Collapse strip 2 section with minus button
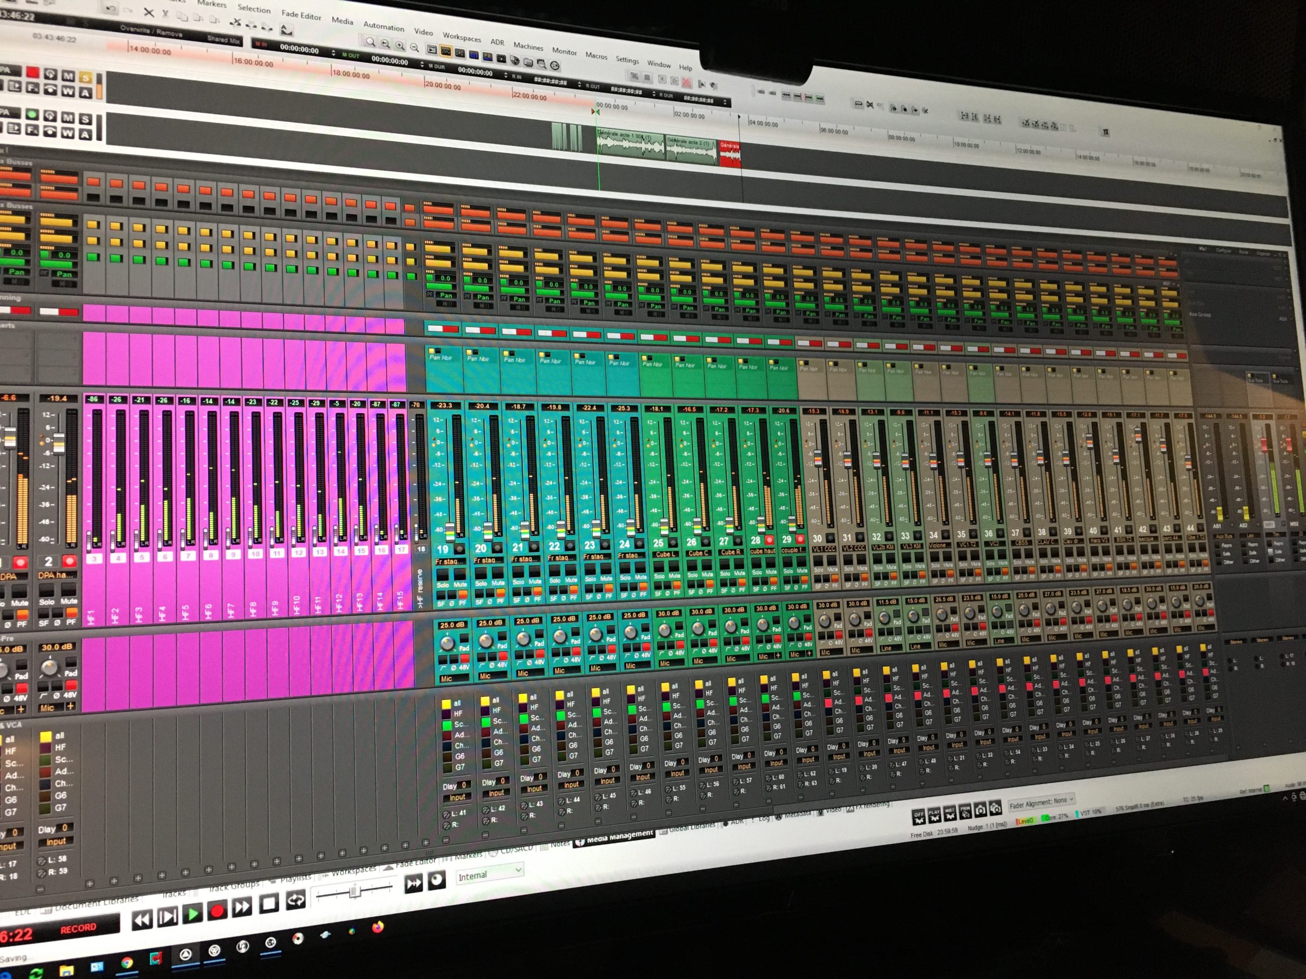Viewport: 1306px width, 979px height. click(40, 889)
